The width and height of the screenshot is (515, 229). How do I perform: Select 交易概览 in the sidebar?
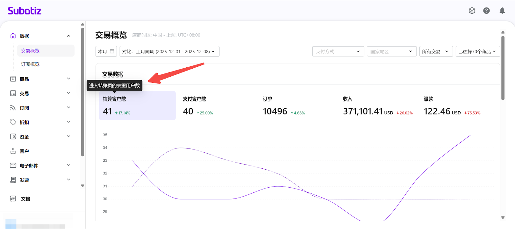pyautogui.click(x=30, y=51)
